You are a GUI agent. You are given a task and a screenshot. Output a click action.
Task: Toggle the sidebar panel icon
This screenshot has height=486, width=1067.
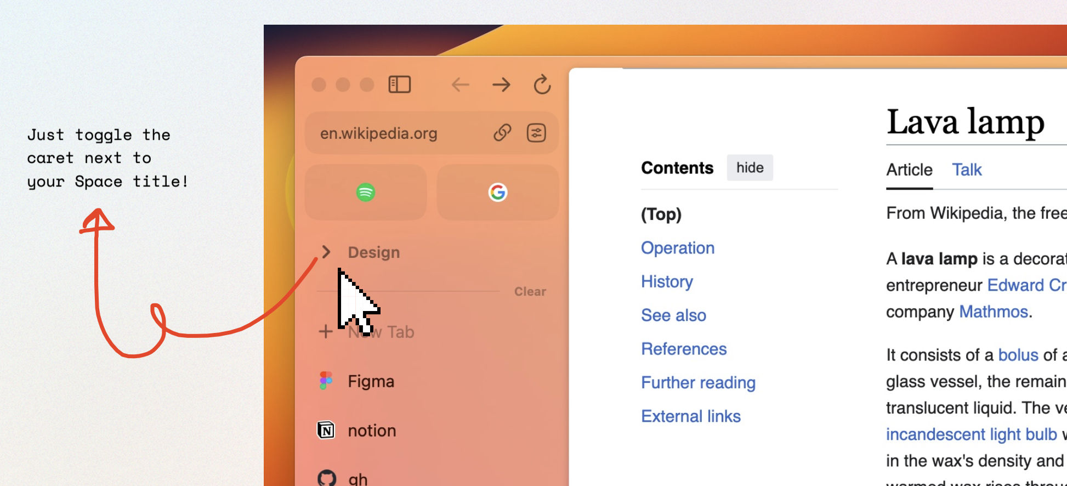coord(399,84)
